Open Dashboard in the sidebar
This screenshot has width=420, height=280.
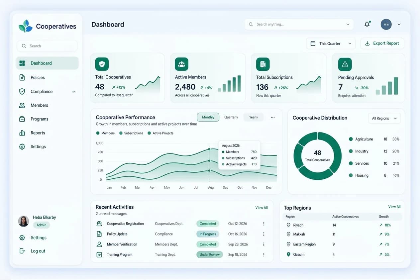pyautogui.click(x=47, y=63)
